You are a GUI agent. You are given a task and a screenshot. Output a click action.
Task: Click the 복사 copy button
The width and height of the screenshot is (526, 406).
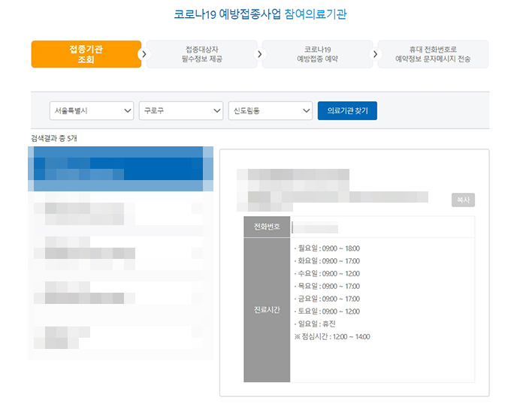click(463, 200)
